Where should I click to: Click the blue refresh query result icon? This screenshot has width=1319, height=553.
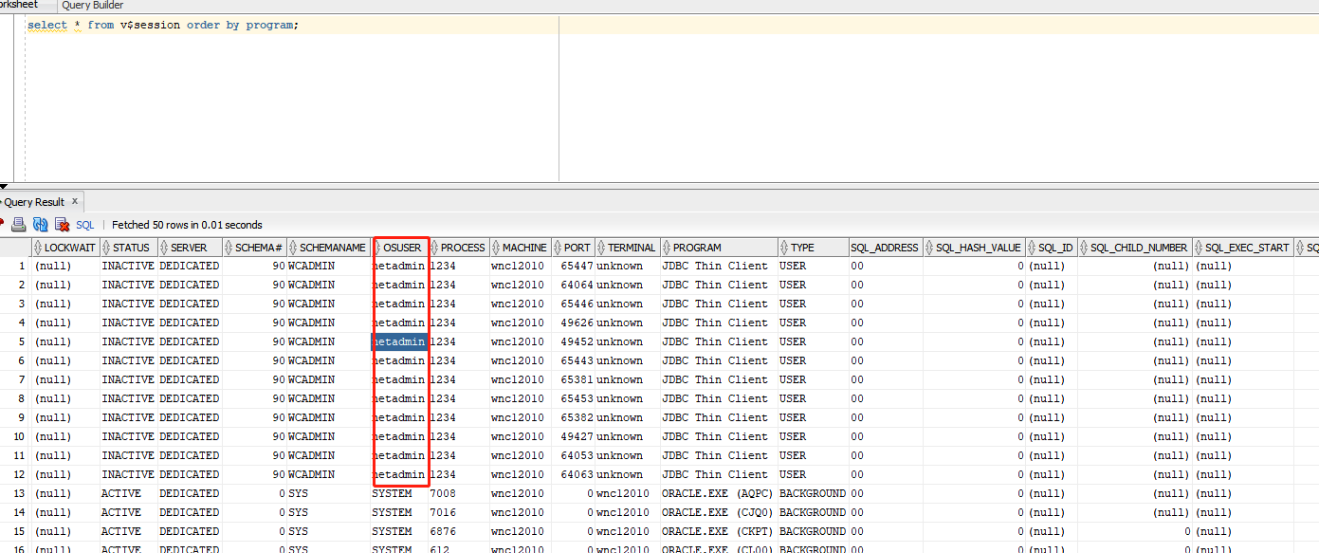(x=40, y=224)
